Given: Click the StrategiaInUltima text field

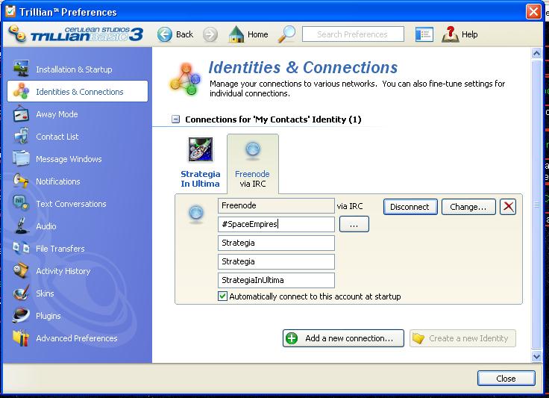Looking at the screenshot, I should (276, 280).
